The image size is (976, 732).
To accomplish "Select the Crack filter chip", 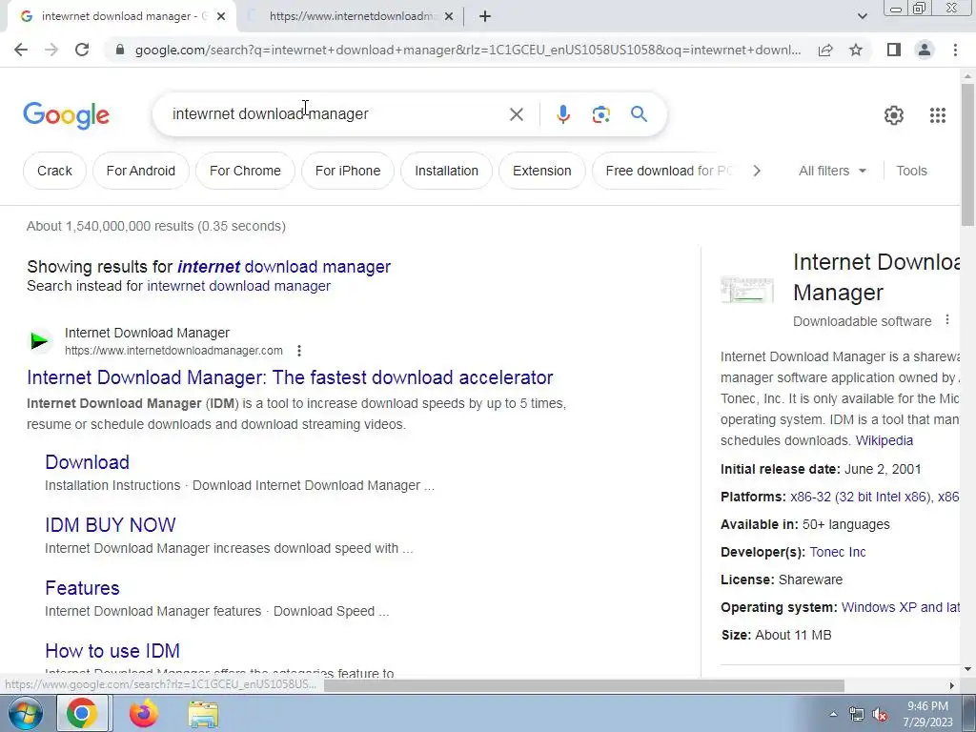I will coord(54,171).
